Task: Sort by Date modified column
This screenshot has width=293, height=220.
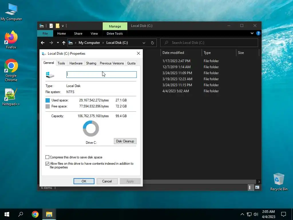Action: [181, 53]
